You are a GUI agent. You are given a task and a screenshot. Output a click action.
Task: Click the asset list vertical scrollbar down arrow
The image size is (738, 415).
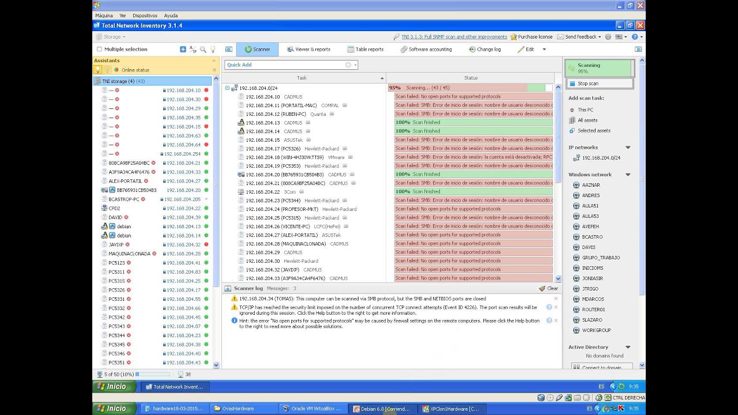tap(216, 365)
